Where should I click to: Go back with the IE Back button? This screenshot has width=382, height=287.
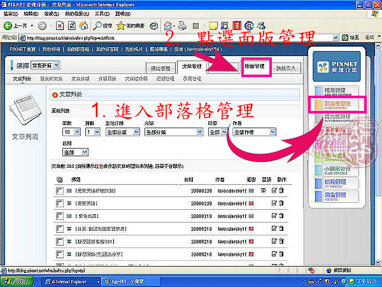click(x=15, y=26)
